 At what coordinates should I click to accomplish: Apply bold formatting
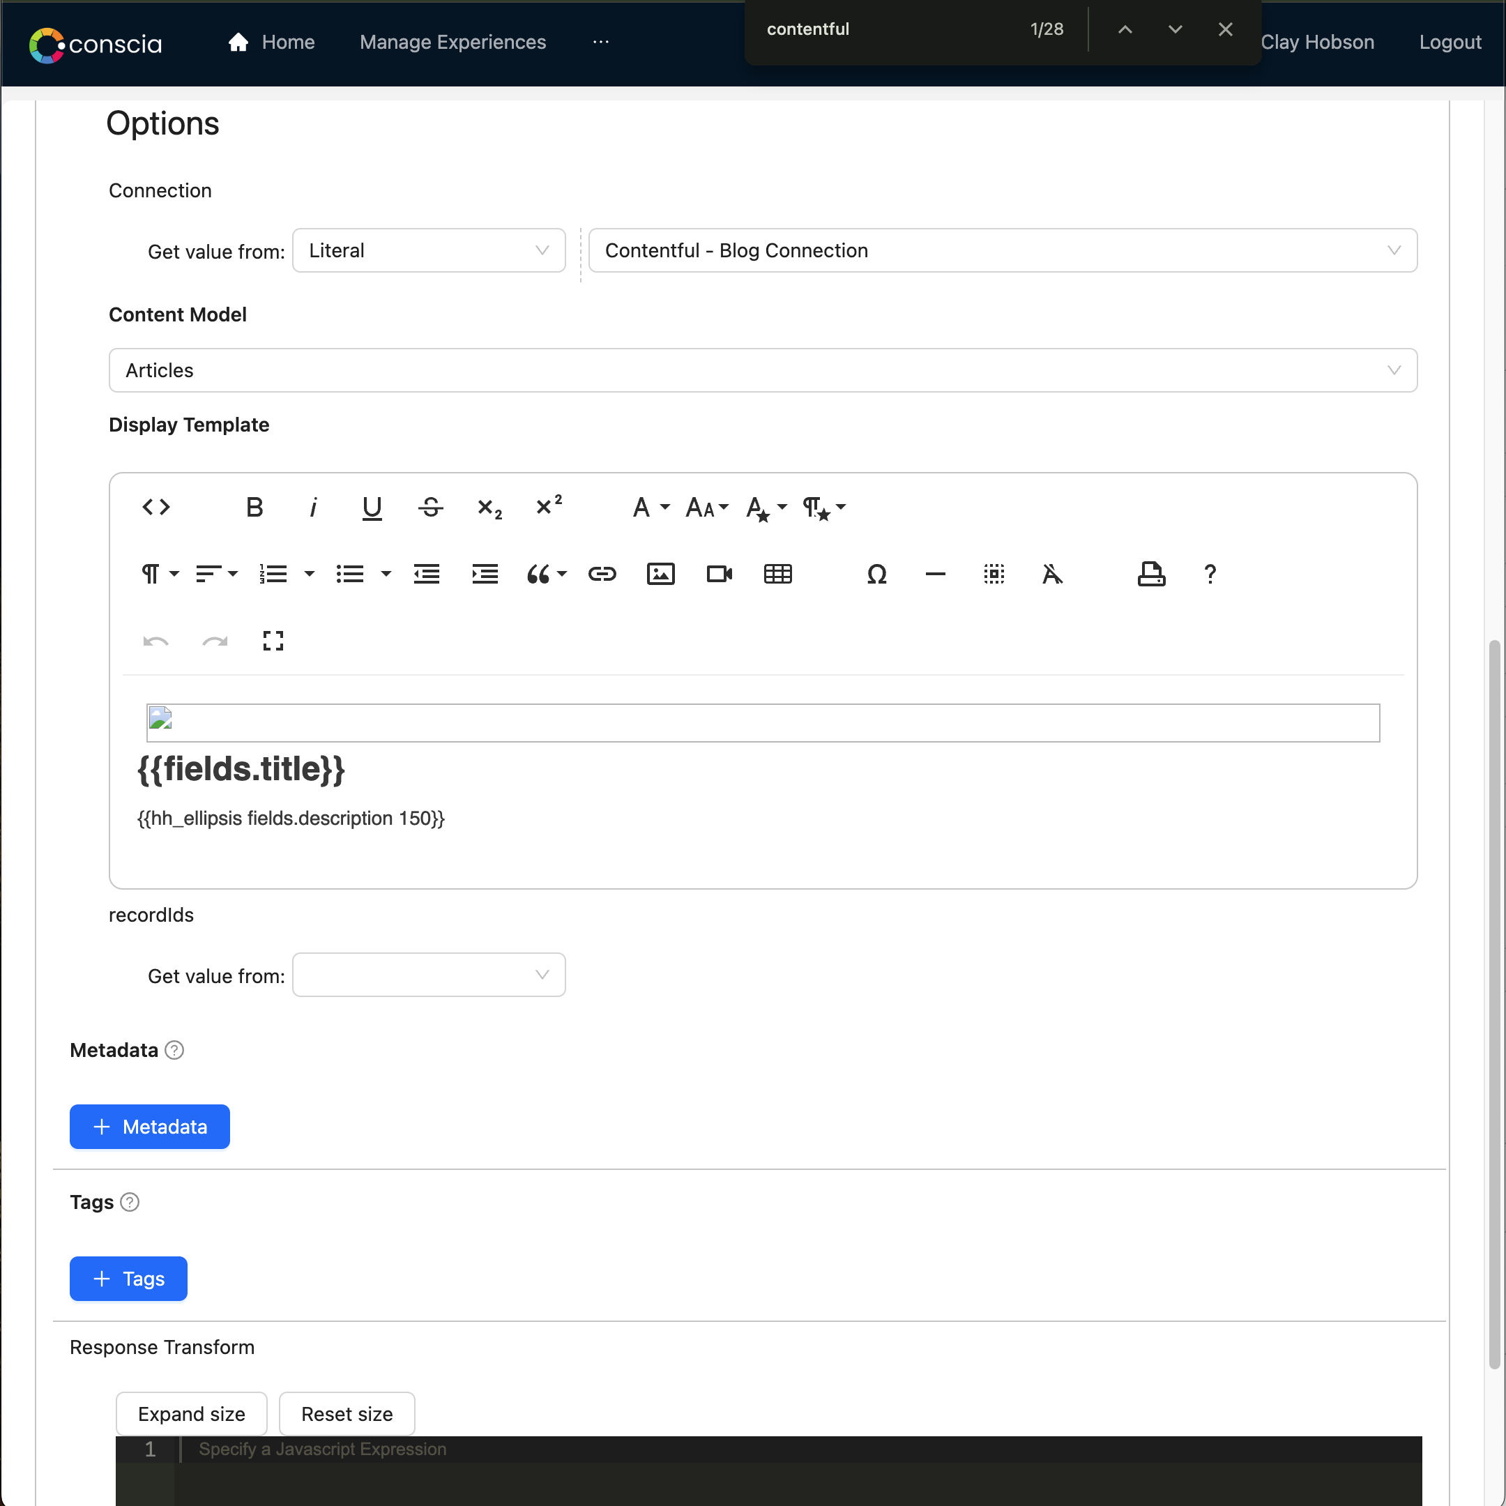tap(254, 508)
